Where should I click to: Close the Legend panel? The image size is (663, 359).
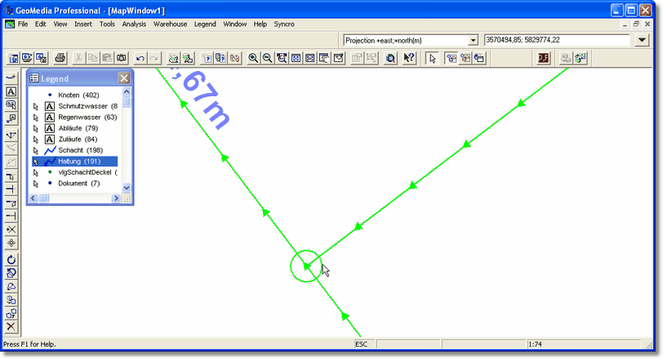124,78
